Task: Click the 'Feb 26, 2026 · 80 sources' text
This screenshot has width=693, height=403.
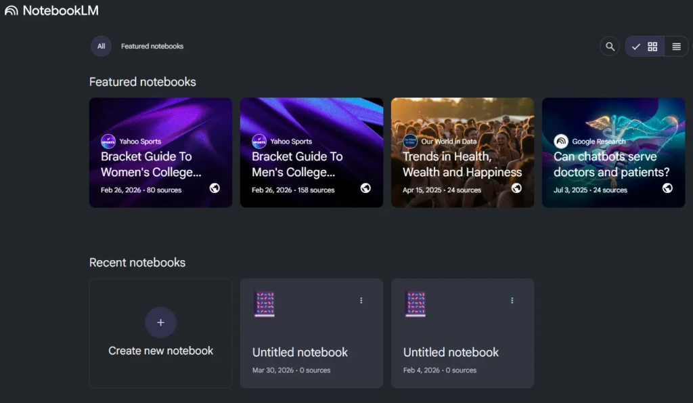Action: pos(141,190)
